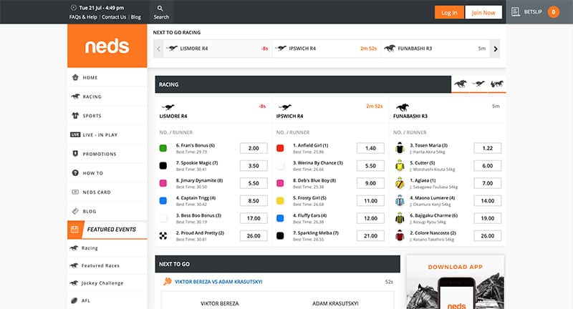
Task: Click the Download App banner
Action: click(x=456, y=282)
